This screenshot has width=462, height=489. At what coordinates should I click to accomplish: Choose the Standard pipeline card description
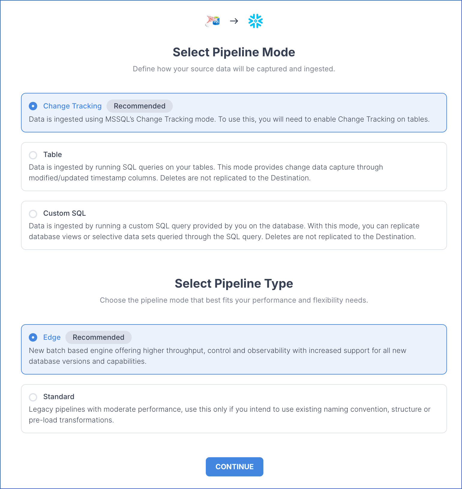tap(229, 415)
